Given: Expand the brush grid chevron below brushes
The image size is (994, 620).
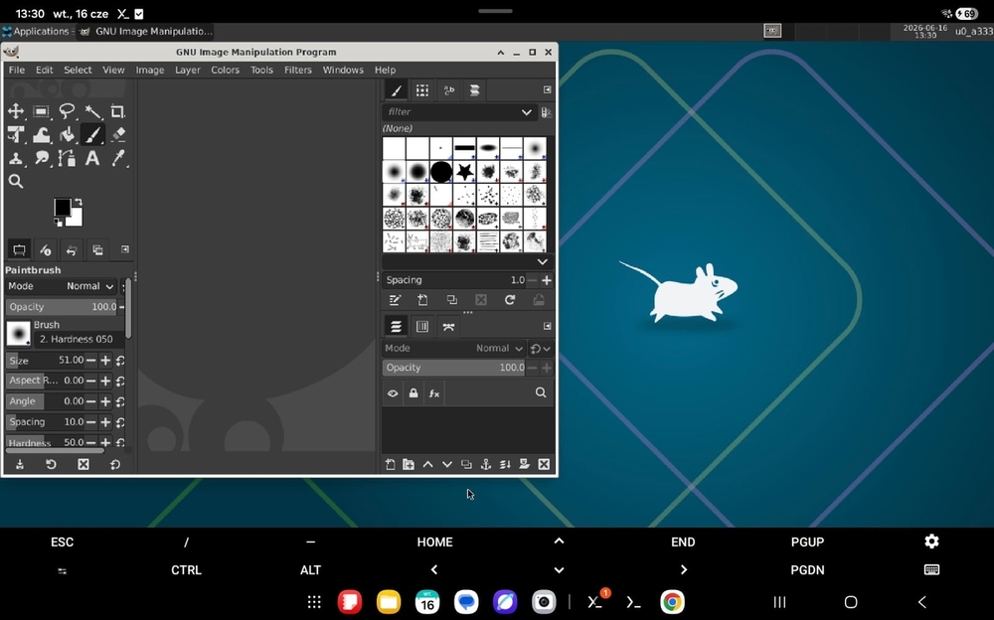Looking at the screenshot, I should 542,261.
